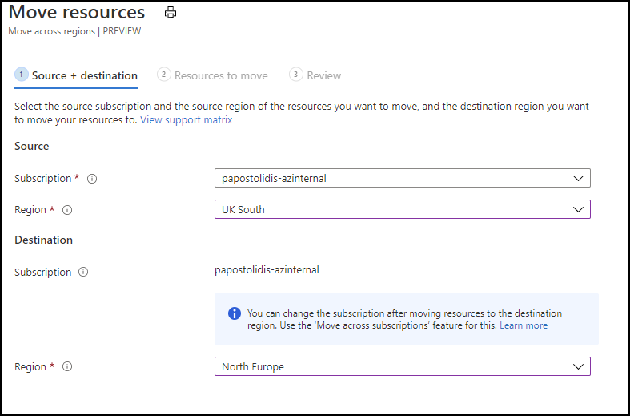630x416 pixels.
Task: Open the North Europe destination region dropdown
Action: tap(402, 366)
